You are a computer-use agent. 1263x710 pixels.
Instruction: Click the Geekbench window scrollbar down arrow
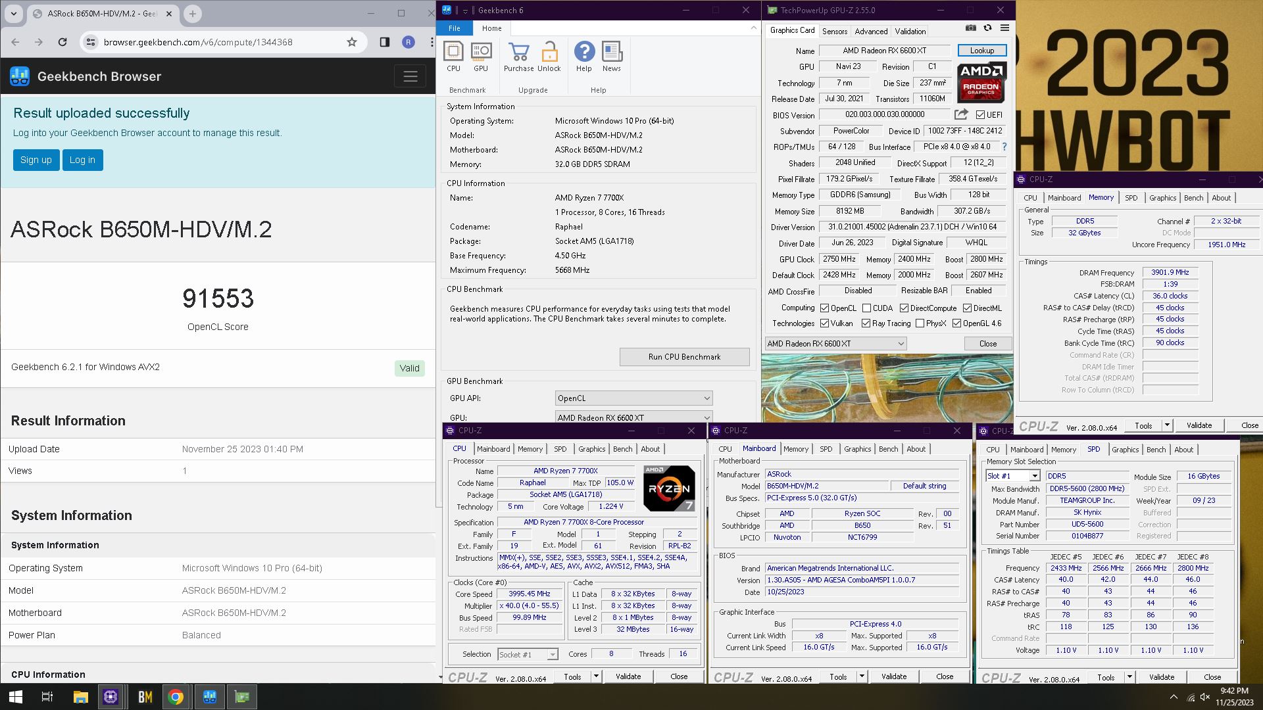pyautogui.click(x=440, y=676)
